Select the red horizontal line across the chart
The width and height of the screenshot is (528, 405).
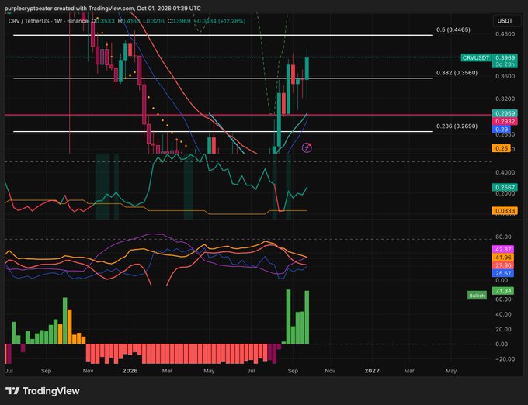pyautogui.click(x=248, y=115)
